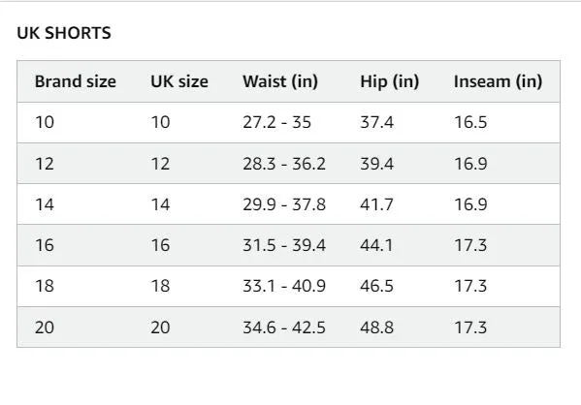Select the UK size column header
581x405 pixels.
179,81
